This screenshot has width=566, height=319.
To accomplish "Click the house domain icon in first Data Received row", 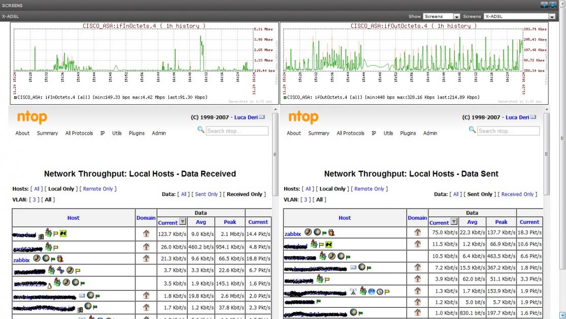I will point(146,233).
